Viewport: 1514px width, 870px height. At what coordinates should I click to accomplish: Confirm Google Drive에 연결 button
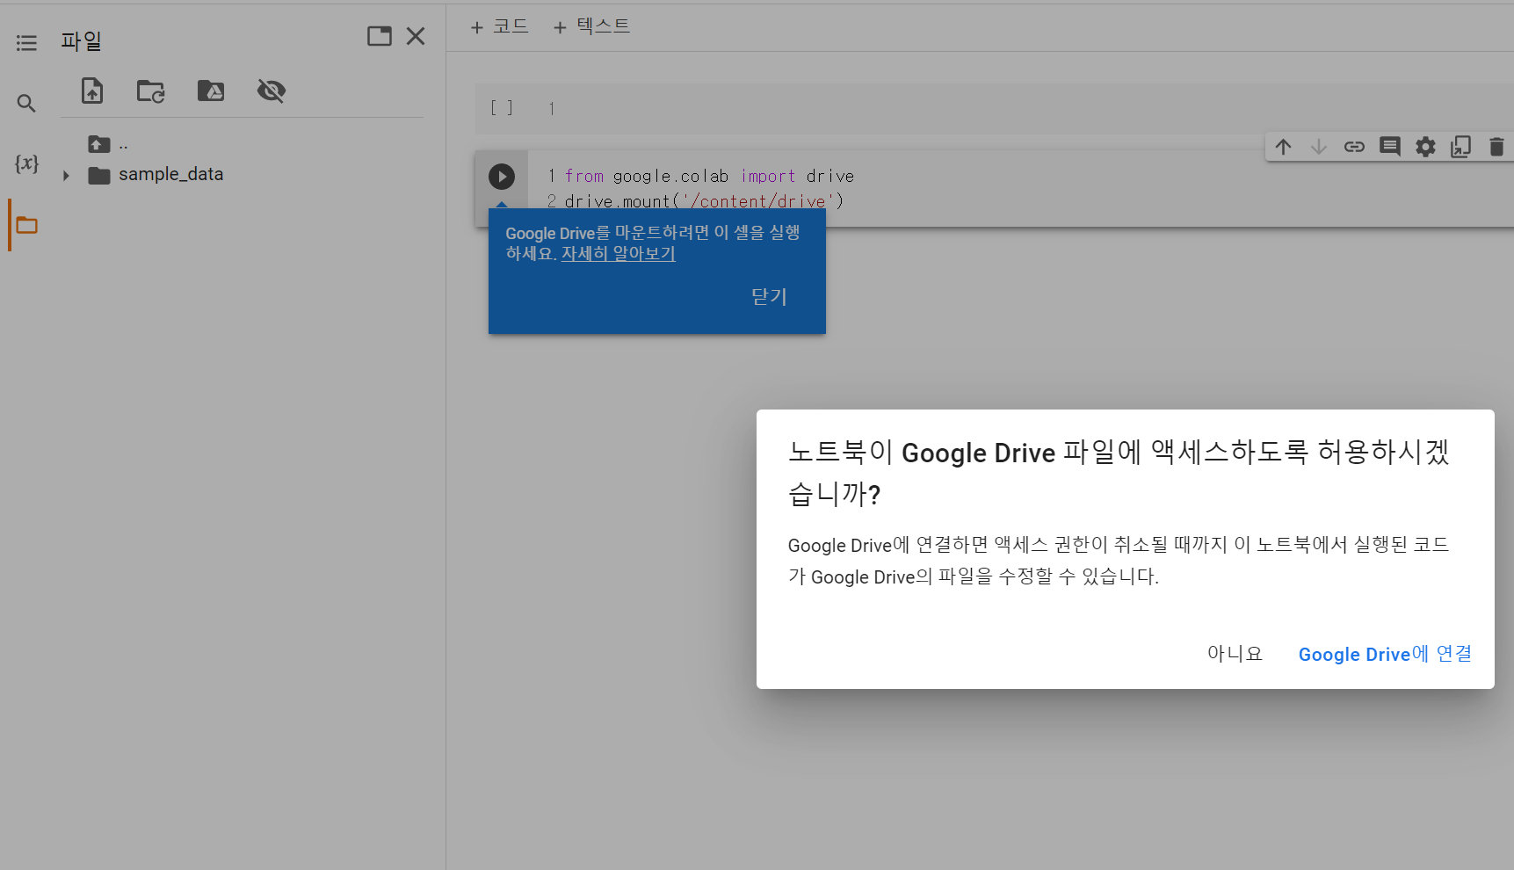[1385, 654]
